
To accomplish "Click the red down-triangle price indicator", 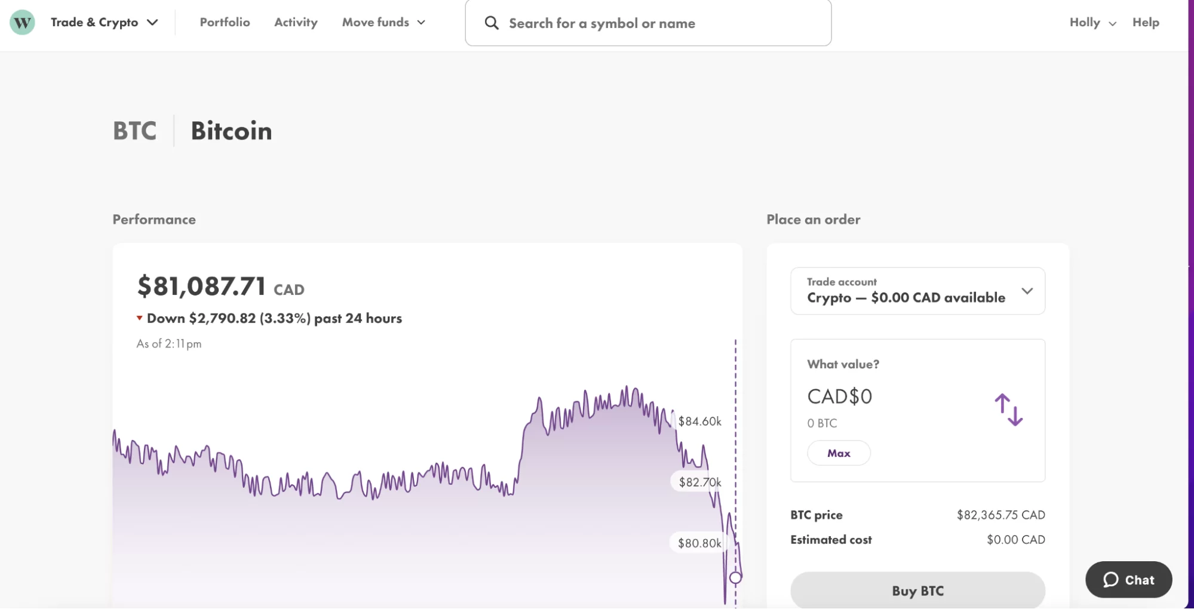I will pyautogui.click(x=140, y=318).
